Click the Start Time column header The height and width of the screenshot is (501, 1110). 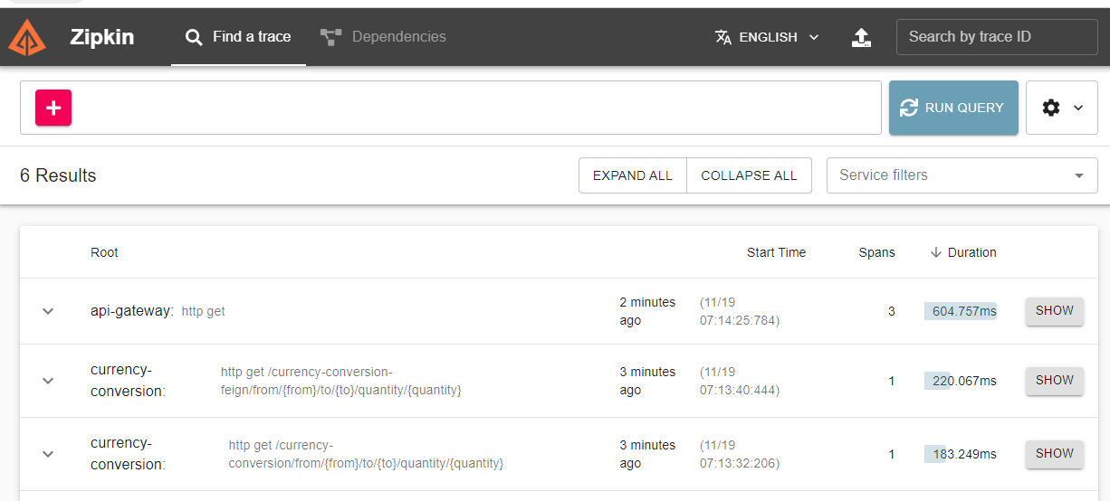pos(776,252)
